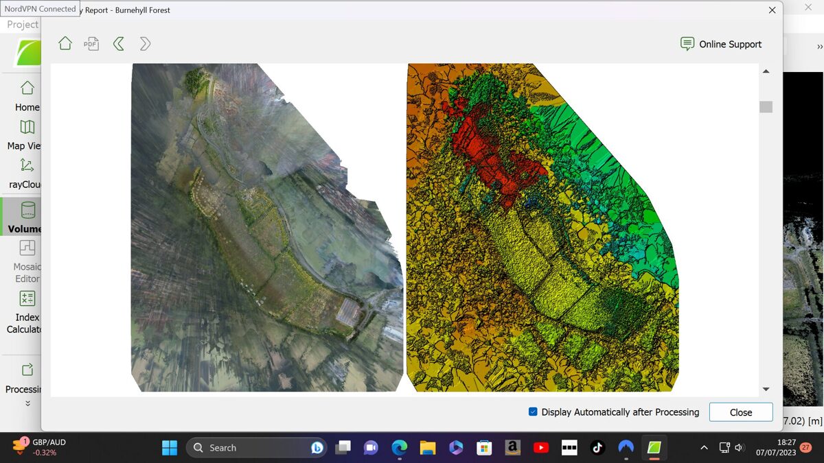
Task: Go to the previous report page arrow
Action: 118,44
